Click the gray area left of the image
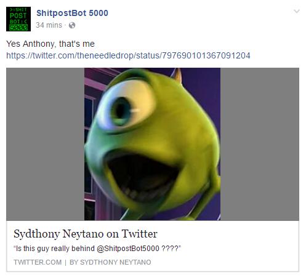 point(46,144)
